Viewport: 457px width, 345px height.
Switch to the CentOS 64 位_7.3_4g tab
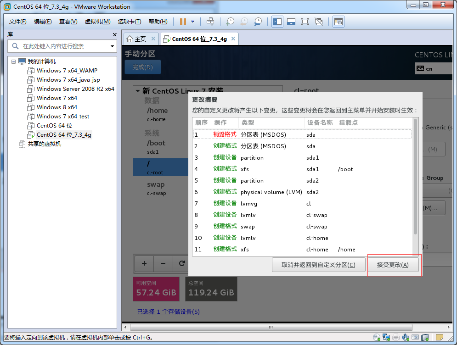199,39
